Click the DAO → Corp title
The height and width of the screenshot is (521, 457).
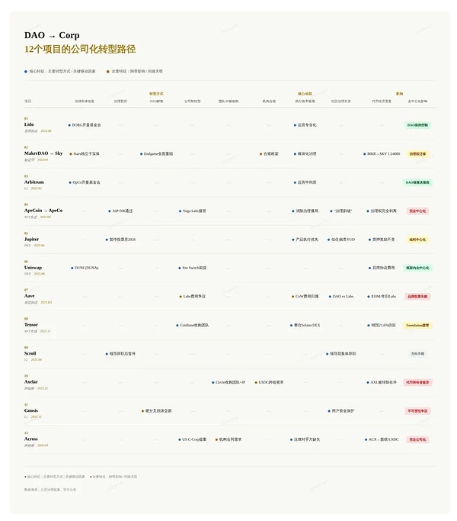pos(52,35)
